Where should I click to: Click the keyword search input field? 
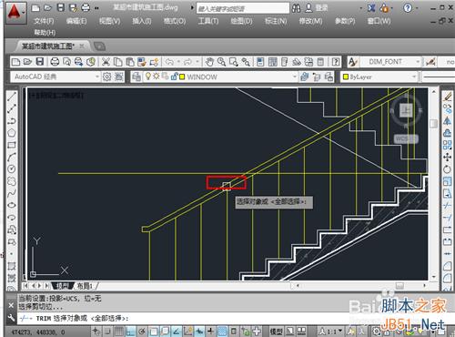[x=243, y=8]
